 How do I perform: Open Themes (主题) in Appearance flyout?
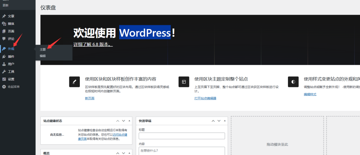point(43,49)
